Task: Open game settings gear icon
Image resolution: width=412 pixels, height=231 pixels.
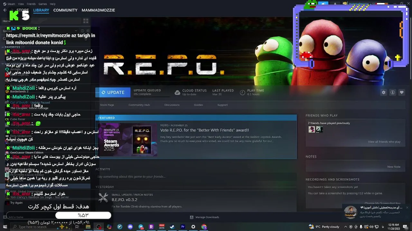Action: click(384, 92)
